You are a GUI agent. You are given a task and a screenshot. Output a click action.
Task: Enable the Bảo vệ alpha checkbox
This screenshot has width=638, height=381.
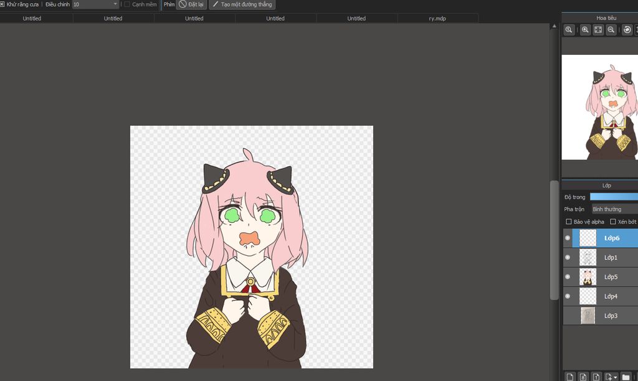(x=569, y=222)
